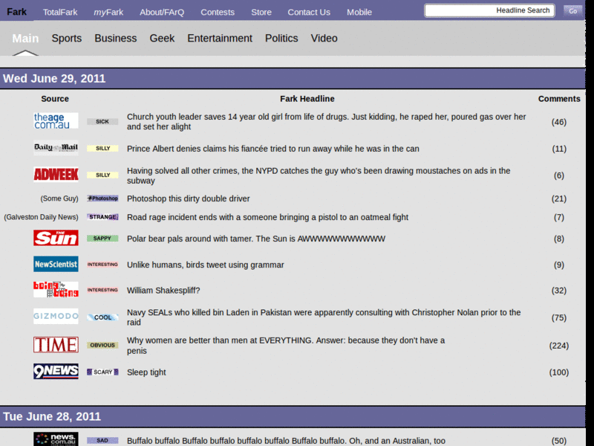Click the SILLY tag on NYPD moustaches row

click(102, 175)
